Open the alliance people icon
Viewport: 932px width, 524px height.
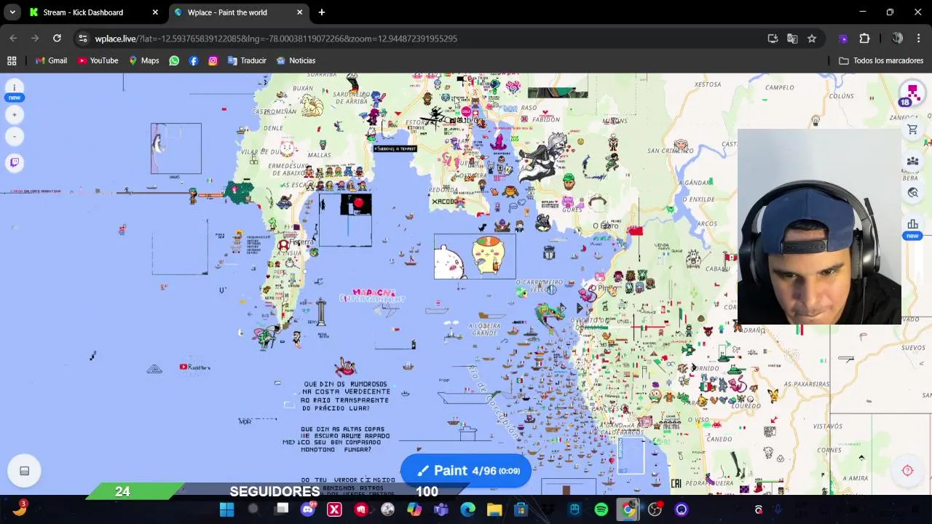912,161
